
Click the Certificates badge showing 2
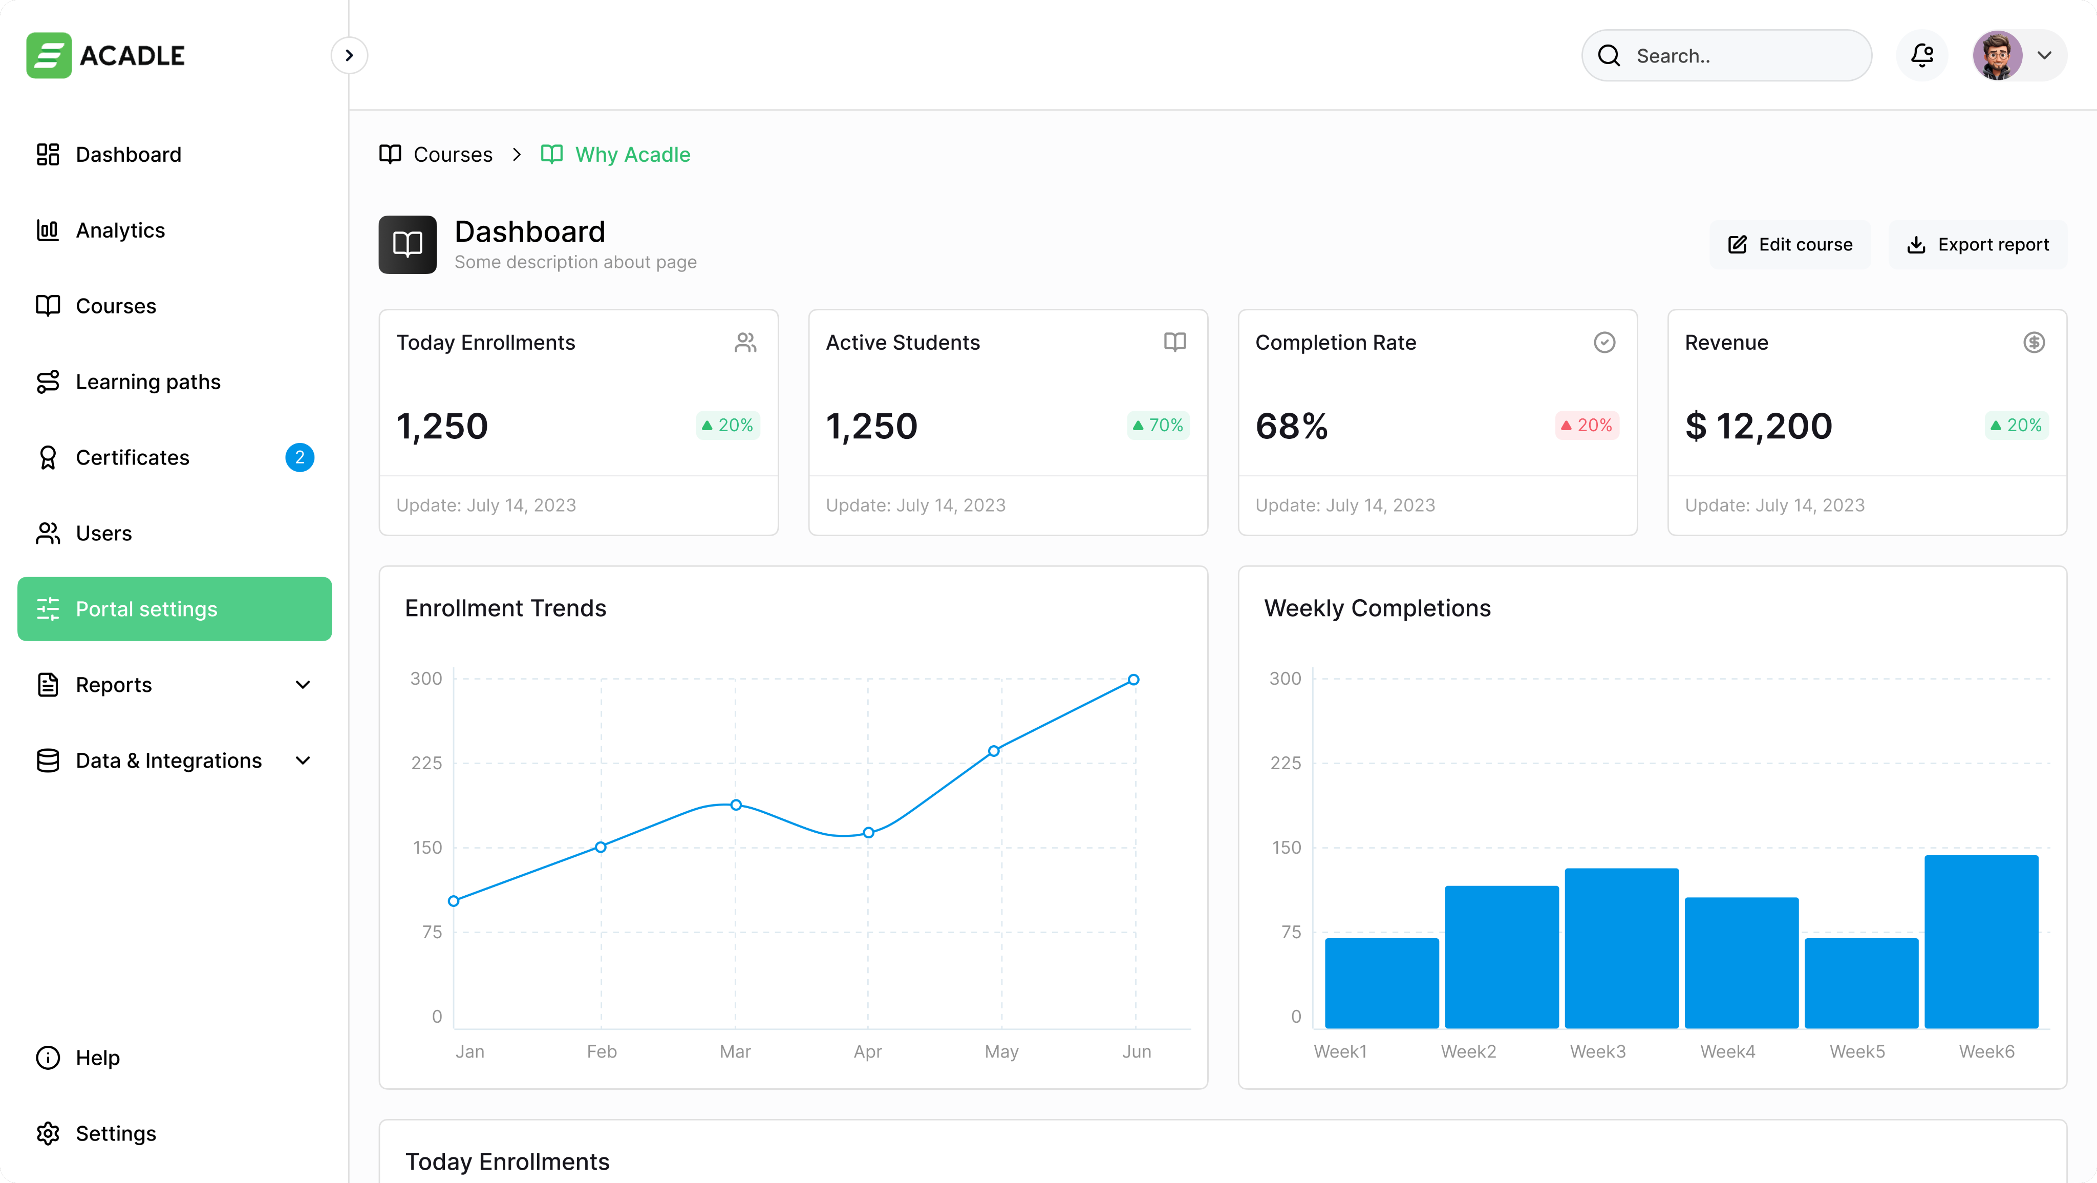tap(299, 457)
